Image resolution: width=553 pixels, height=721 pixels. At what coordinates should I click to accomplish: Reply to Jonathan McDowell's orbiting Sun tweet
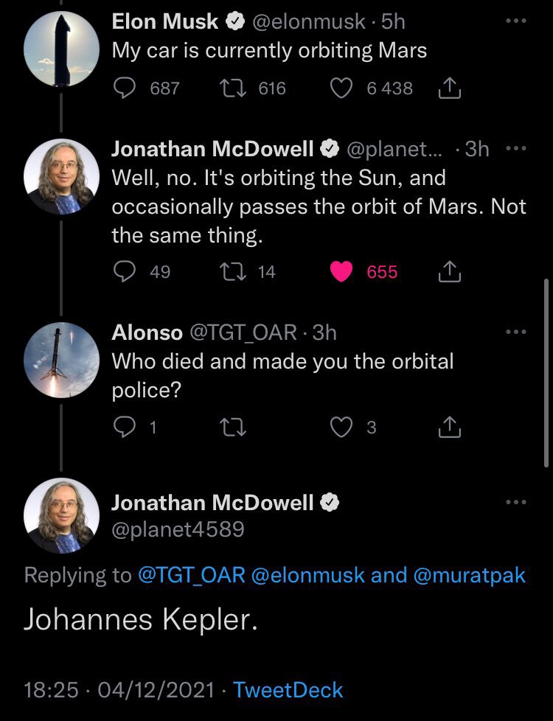(x=124, y=271)
